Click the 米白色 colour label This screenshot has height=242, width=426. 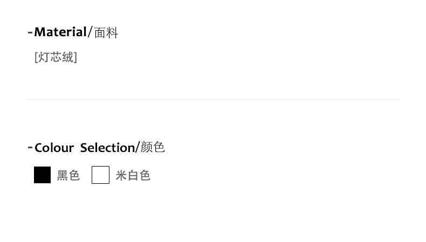pos(133,175)
